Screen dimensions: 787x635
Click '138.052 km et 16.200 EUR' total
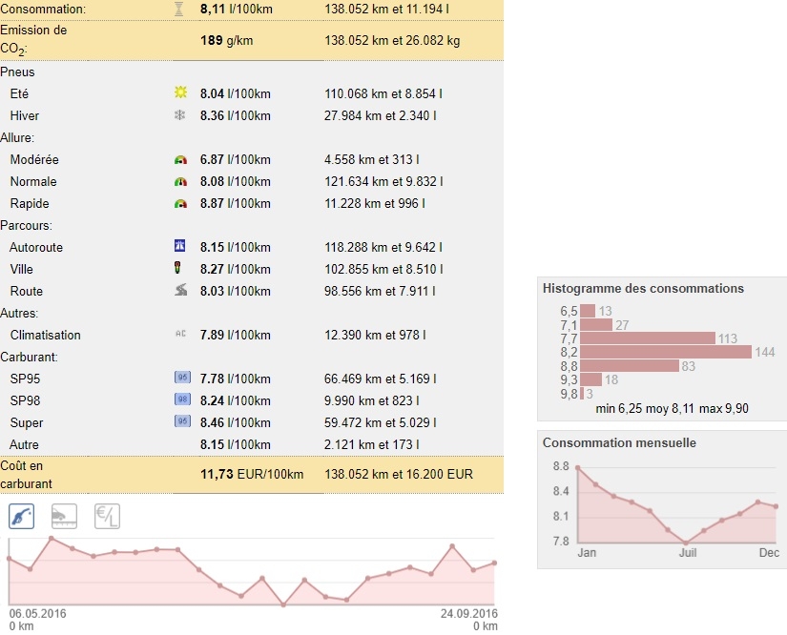click(x=399, y=474)
